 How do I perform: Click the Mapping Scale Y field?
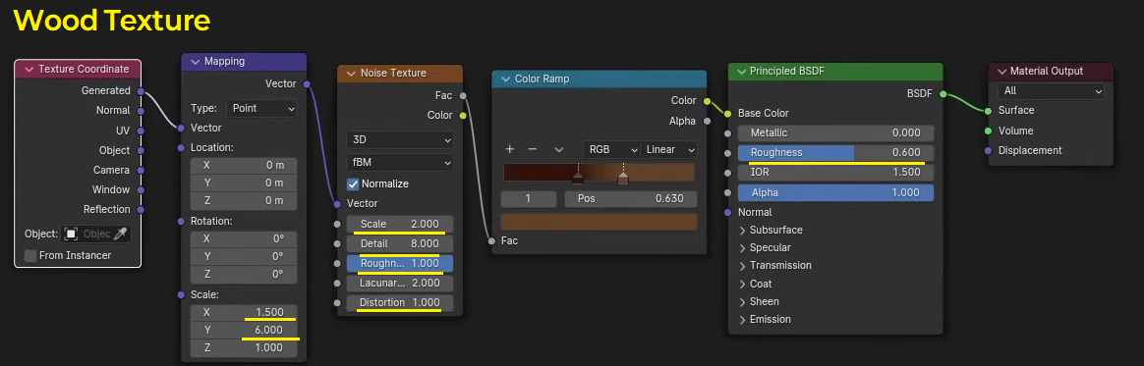(x=244, y=331)
